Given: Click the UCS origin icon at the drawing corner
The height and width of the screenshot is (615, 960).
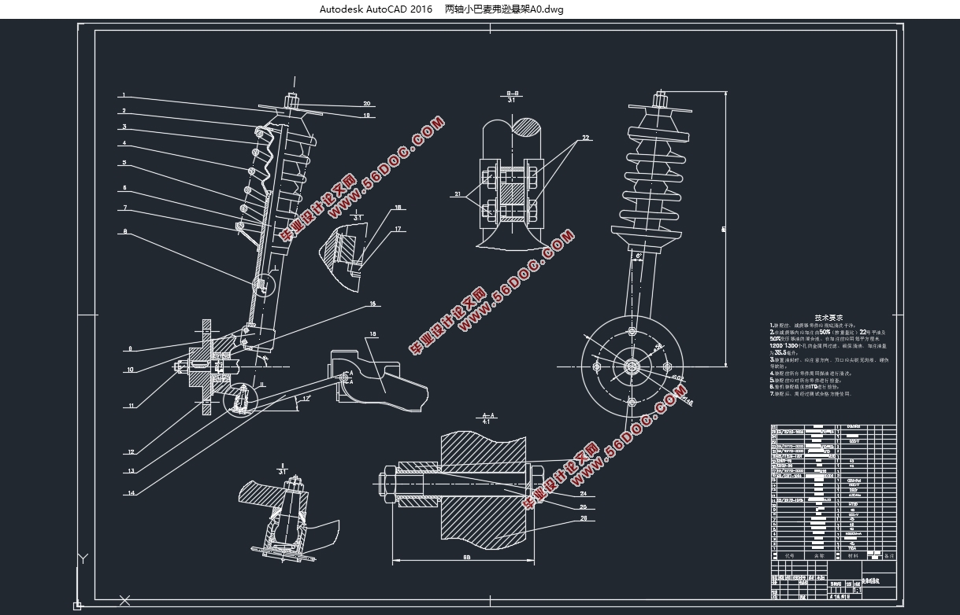Looking at the screenshot, I should pyautogui.click(x=77, y=605).
